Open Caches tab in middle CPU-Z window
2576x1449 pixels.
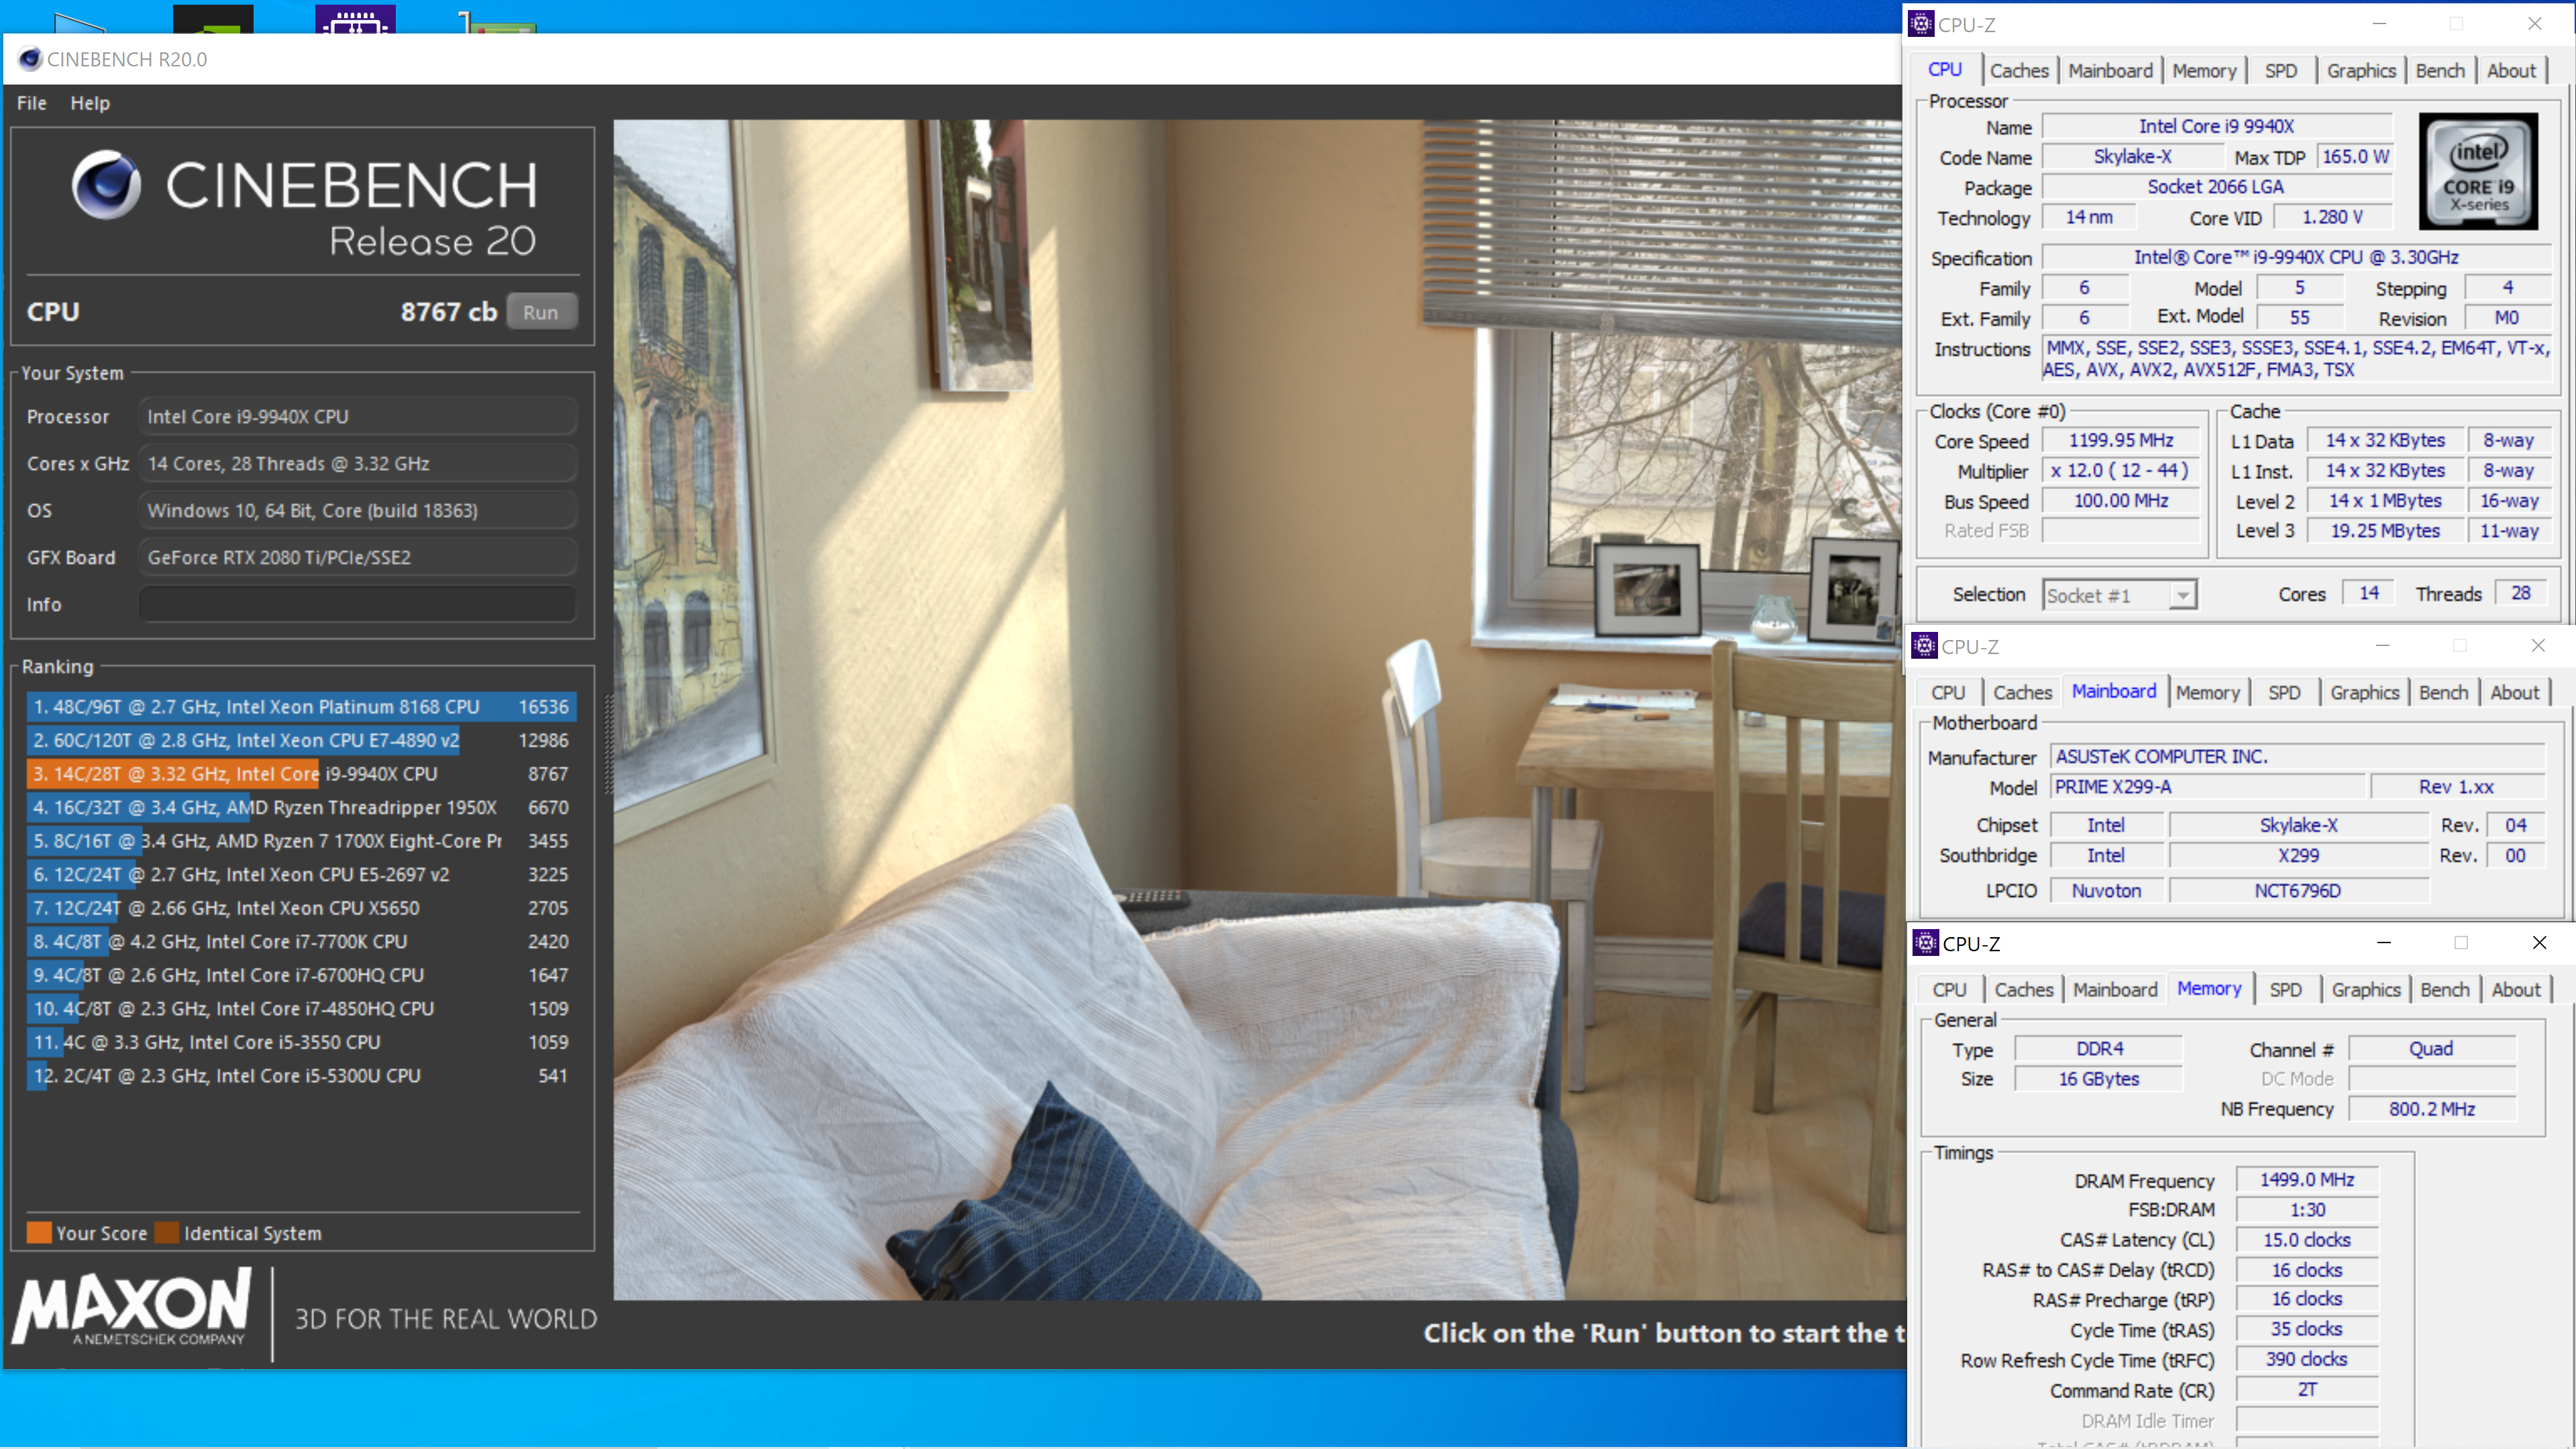pyautogui.click(x=2022, y=693)
